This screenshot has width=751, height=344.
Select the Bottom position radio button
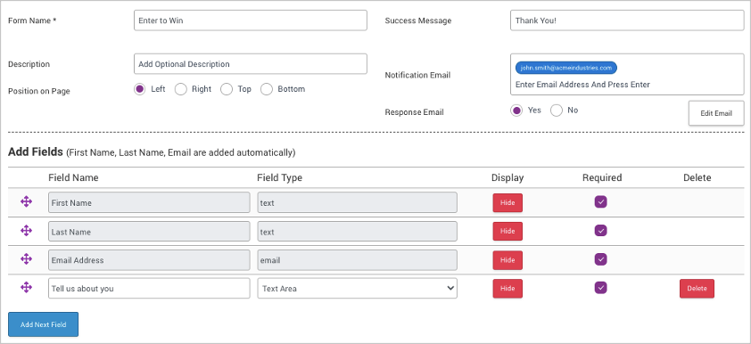pos(267,89)
